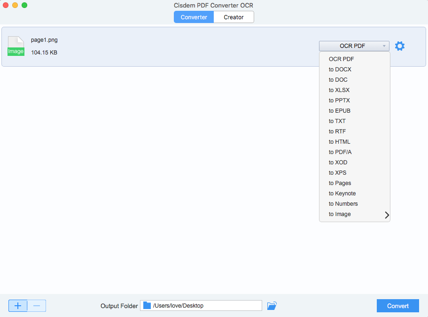Switch to the Creator tab
The width and height of the screenshot is (428, 317).
(233, 17)
